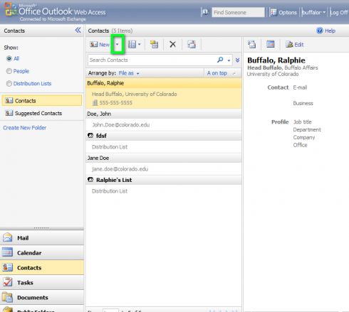The height and width of the screenshot is (312, 349).
Task: Click the Create New Folder link
Action: click(25, 128)
